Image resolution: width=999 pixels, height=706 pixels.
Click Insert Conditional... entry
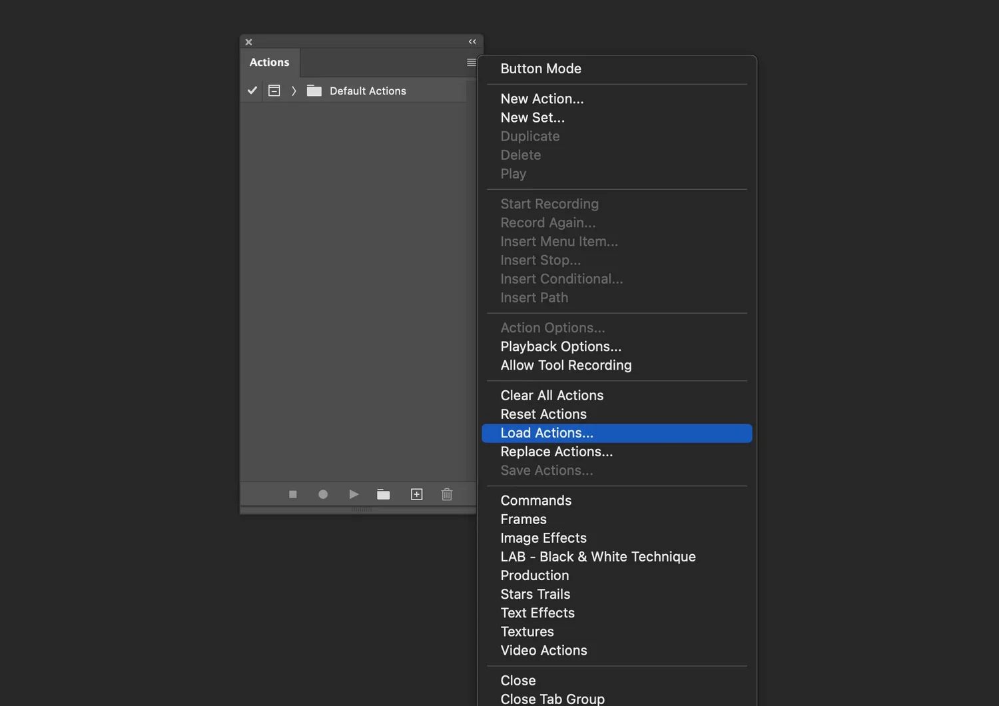click(x=617, y=278)
